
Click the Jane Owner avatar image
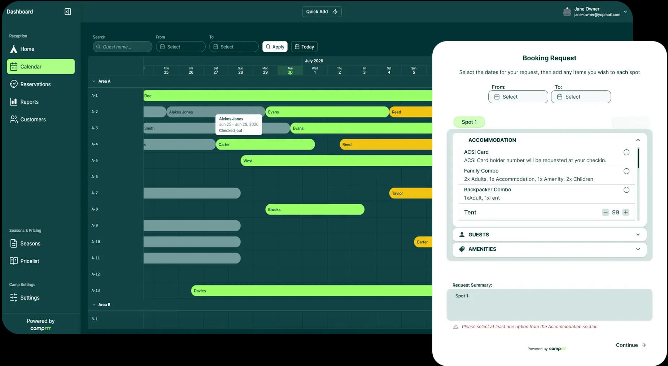click(x=567, y=12)
